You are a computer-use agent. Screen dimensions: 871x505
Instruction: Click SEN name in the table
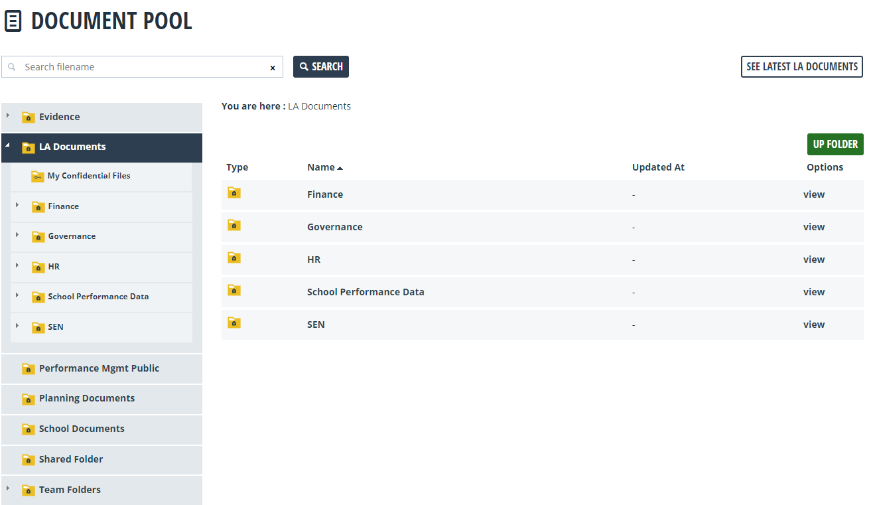tap(316, 325)
